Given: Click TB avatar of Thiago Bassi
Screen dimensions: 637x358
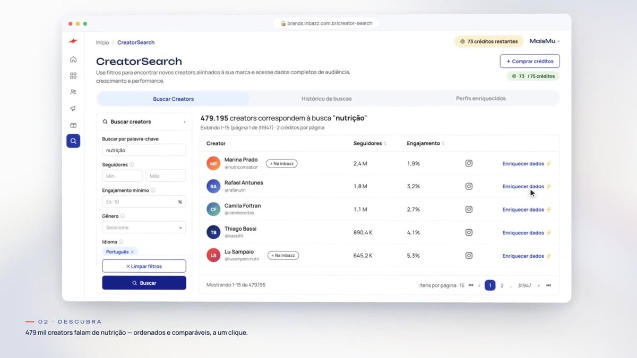Looking at the screenshot, I should coord(213,232).
